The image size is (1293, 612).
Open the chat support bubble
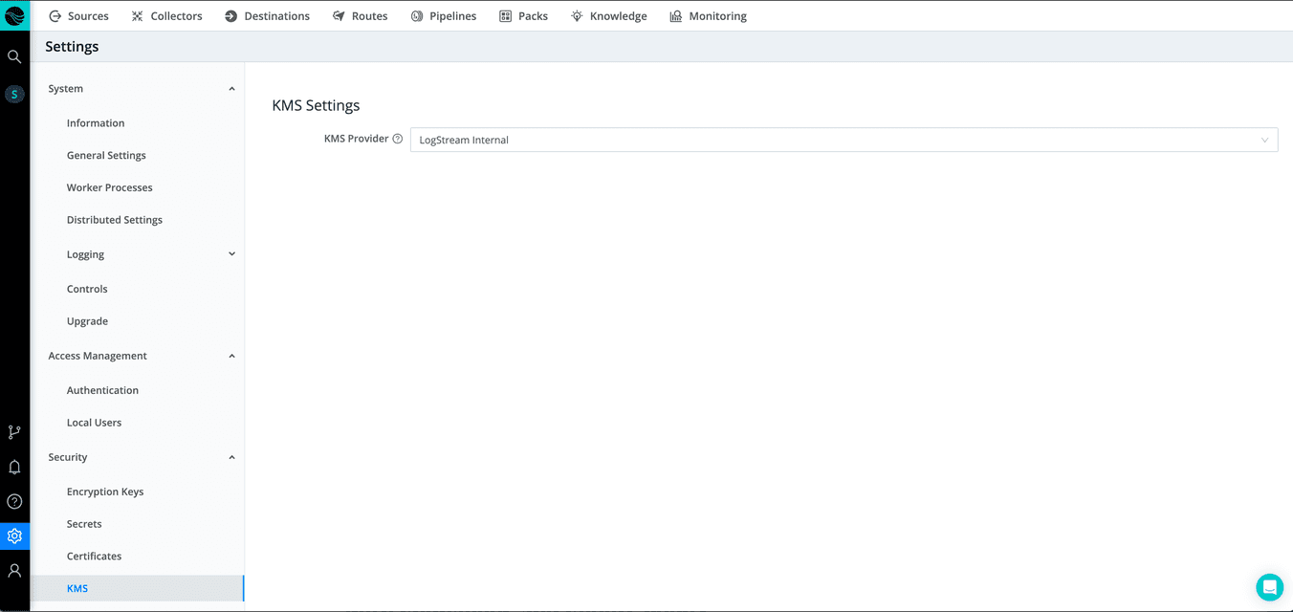coord(1269,586)
